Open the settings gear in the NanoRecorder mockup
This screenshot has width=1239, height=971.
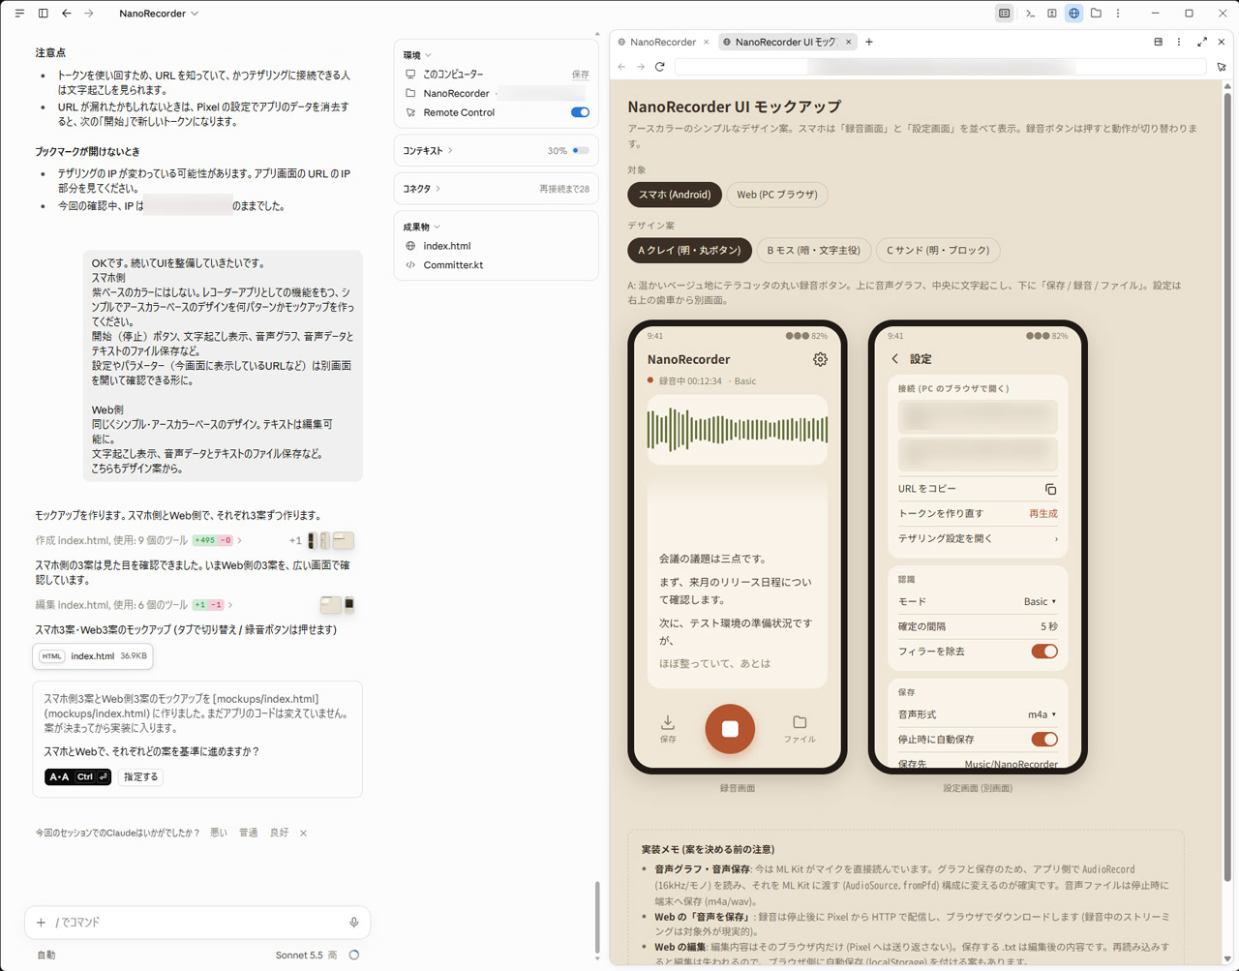[x=820, y=359]
